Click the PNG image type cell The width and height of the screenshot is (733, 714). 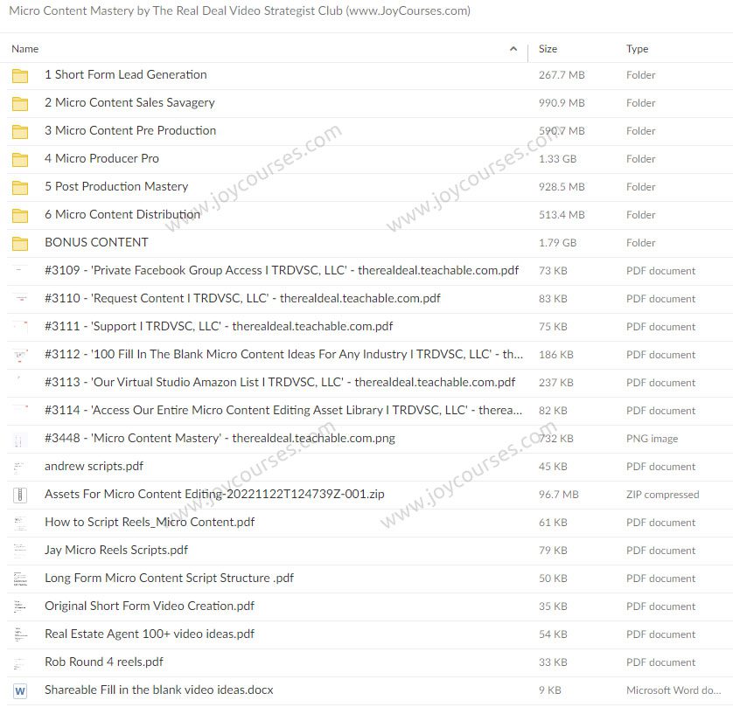[x=653, y=439]
